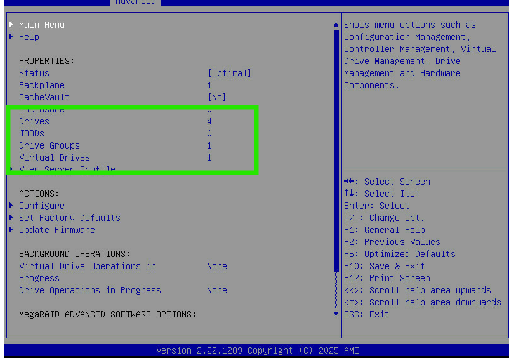Viewport: 509px width, 358px height.
Task: Click Scroll help area upwards hint
Action: pos(418,290)
